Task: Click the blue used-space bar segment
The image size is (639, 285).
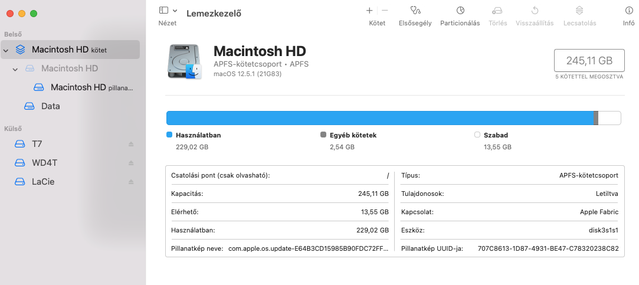Action: tap(380, 118)
